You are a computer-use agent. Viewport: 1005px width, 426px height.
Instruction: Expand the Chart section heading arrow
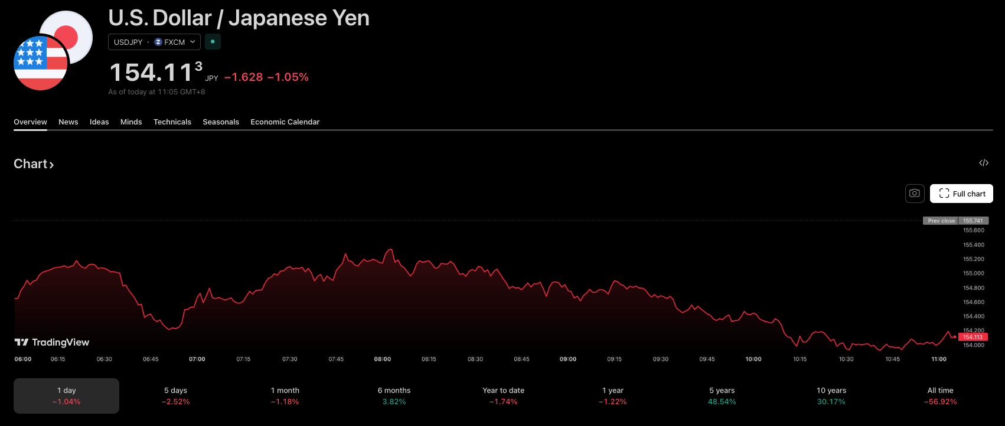click(x=51, y=165)
